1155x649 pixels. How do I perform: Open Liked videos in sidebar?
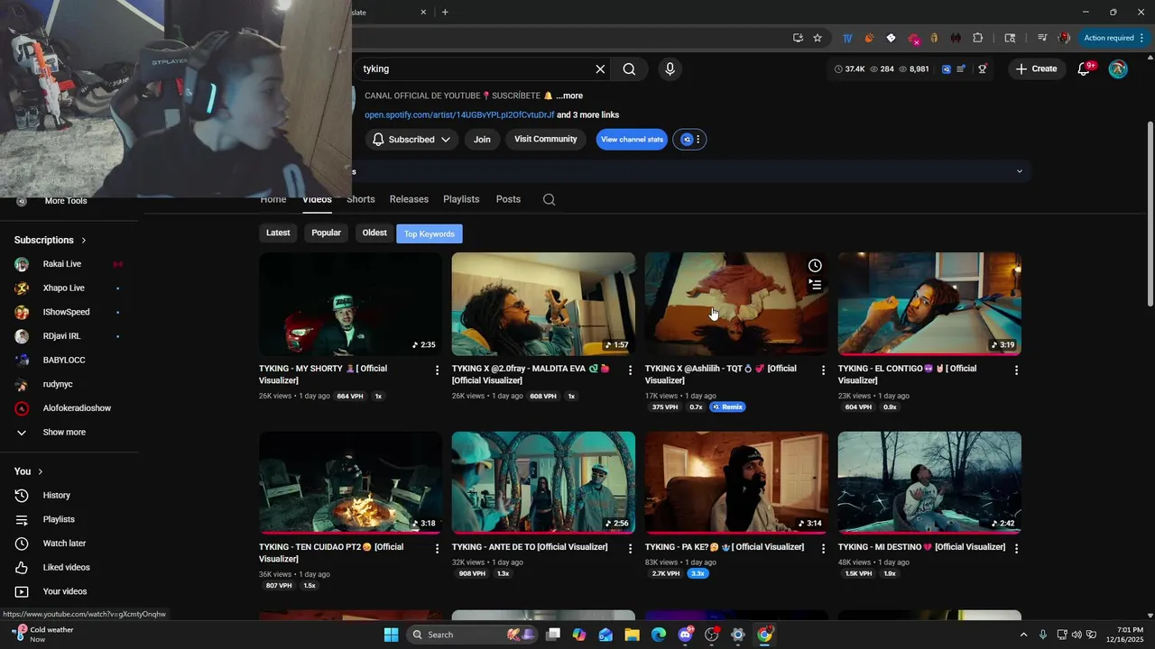tap(69, 568)
